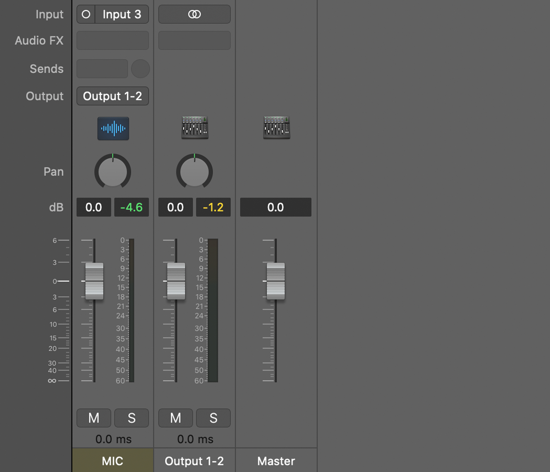Click the MIC channel 0.0 gain field

(x=94, y=207)
